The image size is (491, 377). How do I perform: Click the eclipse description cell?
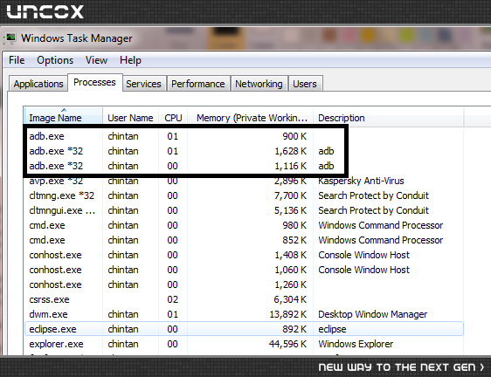coord(332,329)
